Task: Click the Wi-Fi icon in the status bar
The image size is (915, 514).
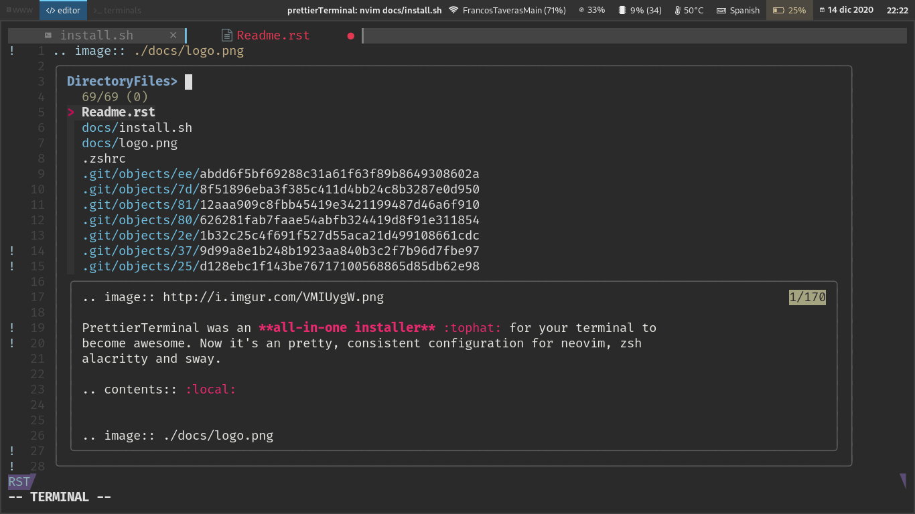Action: coord(453,10)
